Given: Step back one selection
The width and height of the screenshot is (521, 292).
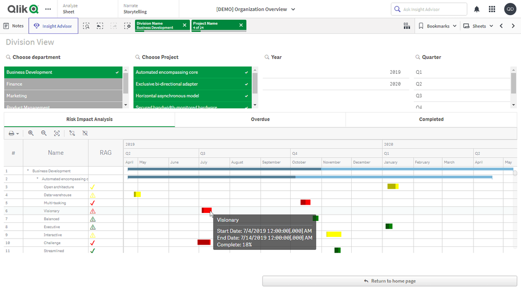Looking at the screenshot, I should 100,26.
